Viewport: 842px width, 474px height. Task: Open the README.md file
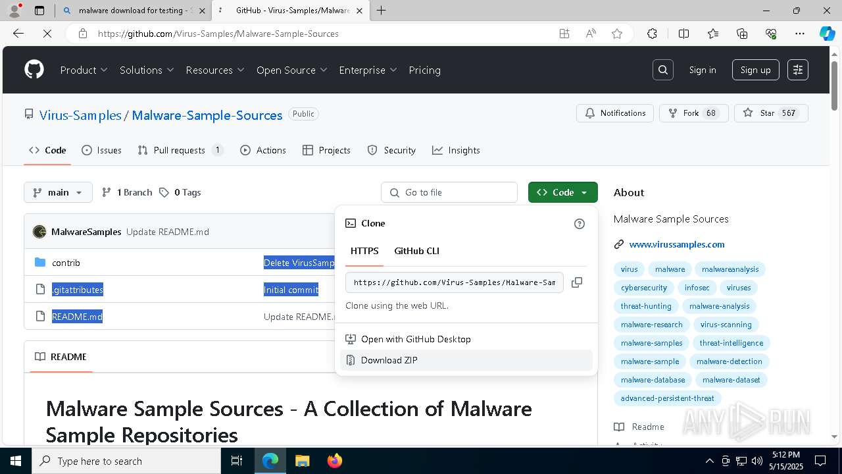tap(77, 317)
